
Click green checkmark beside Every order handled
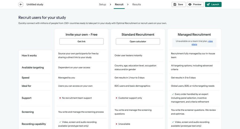click(173, 94)
